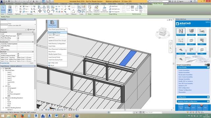Toggle Enable Analytical Model checkbox

pos(18,56)
